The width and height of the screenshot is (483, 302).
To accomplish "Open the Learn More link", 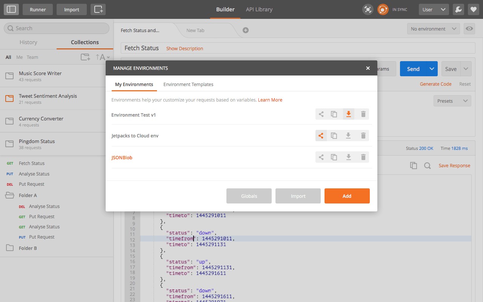I will coord(270,100).
